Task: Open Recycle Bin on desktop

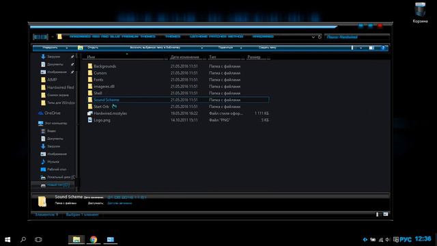Action: 420,13
